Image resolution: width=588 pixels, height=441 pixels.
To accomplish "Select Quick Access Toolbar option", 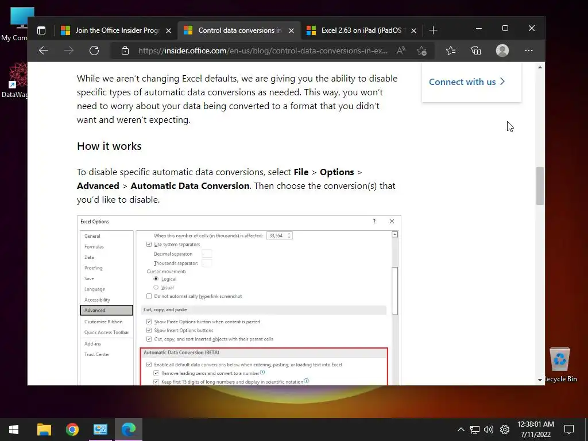I will [106, 332].
